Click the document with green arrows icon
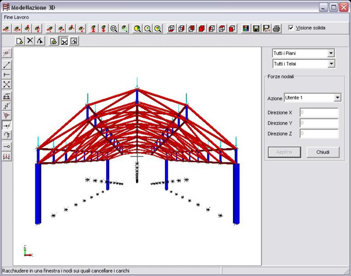 53,41
